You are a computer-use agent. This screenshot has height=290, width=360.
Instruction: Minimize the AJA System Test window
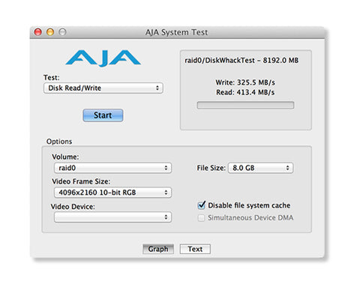click(50, 32)
